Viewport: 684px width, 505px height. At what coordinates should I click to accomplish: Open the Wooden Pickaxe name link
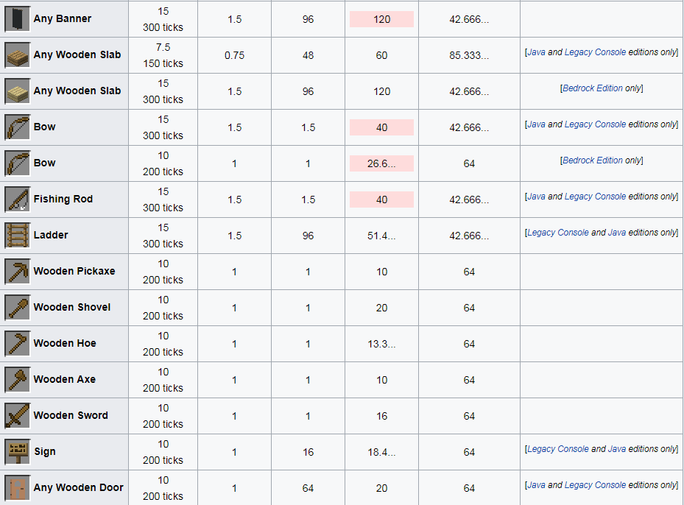pyautogui.click(x=74, y=271)
